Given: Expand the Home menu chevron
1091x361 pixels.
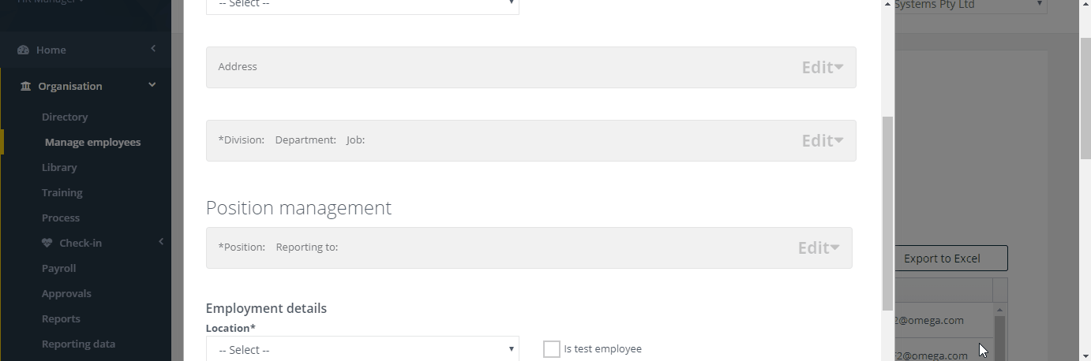Looking at the screenshot, I should 153,49.
